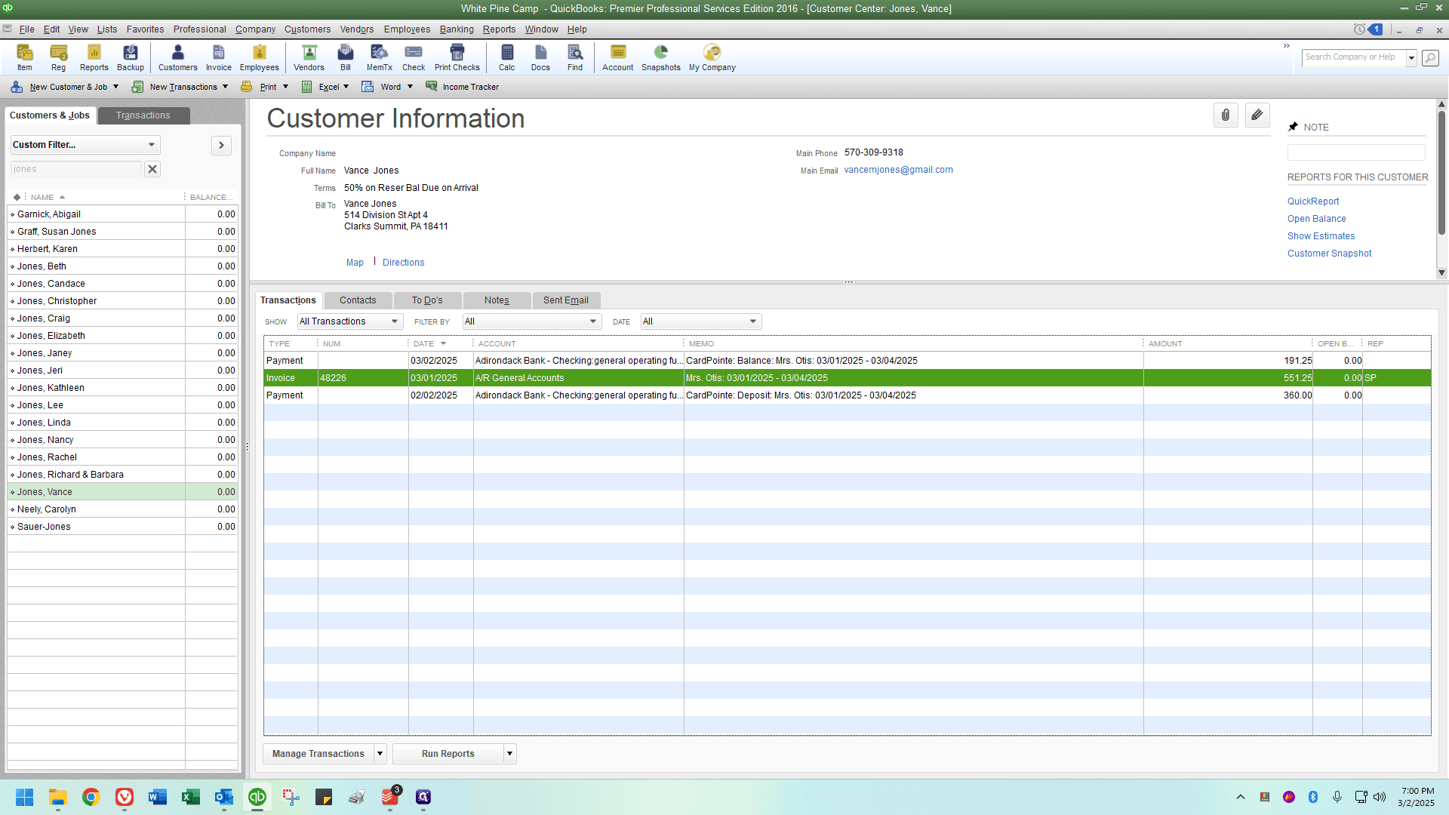Click the search magnifier icon
This screenshot has height=815, width=1449.
click(x=1430, y=57)
